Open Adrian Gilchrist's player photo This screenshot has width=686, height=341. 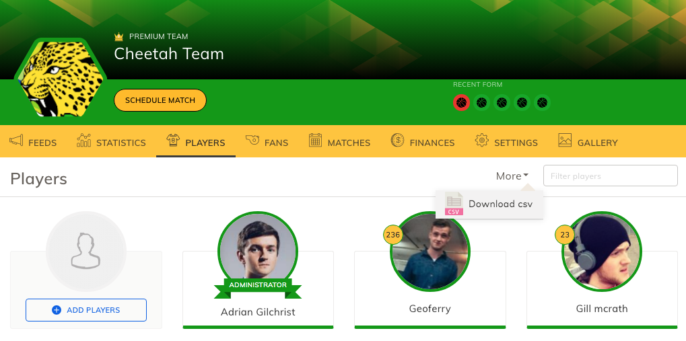point(258,252)
